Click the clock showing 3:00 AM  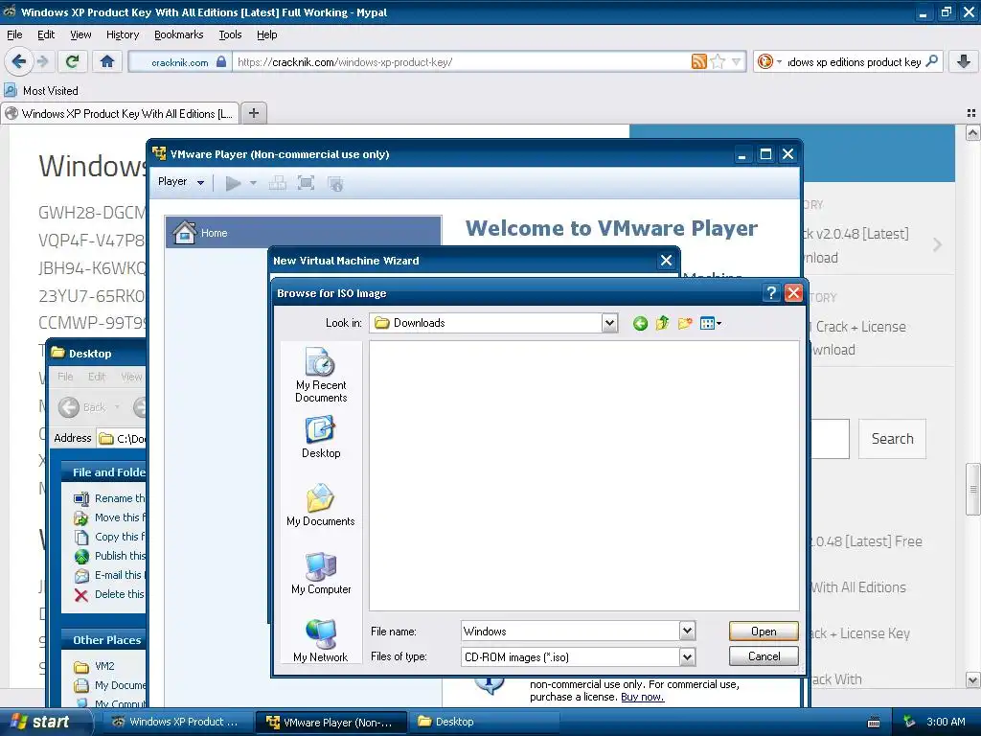click(946, 722)
